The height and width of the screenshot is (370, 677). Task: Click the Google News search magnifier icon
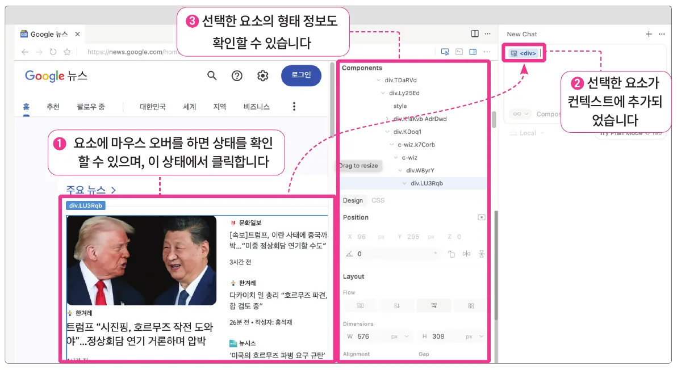pyautogui.click(x=212, y=76)
